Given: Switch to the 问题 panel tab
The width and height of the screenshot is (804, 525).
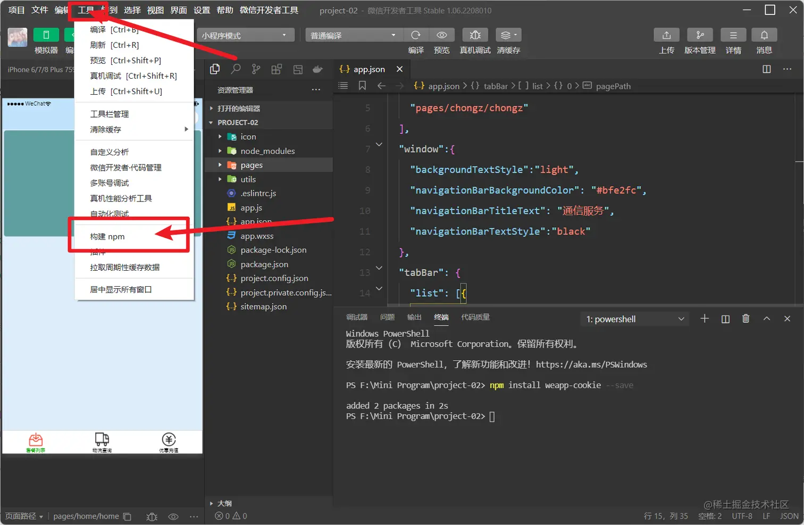Looking at the screenshot, I should [x=387, y=318].
